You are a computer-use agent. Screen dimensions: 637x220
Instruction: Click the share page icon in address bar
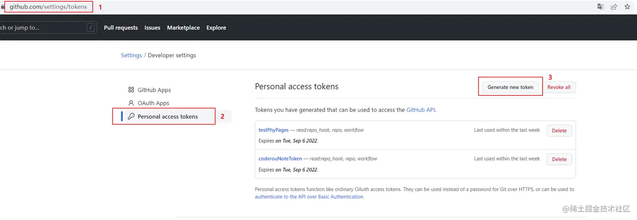(614, 6)
